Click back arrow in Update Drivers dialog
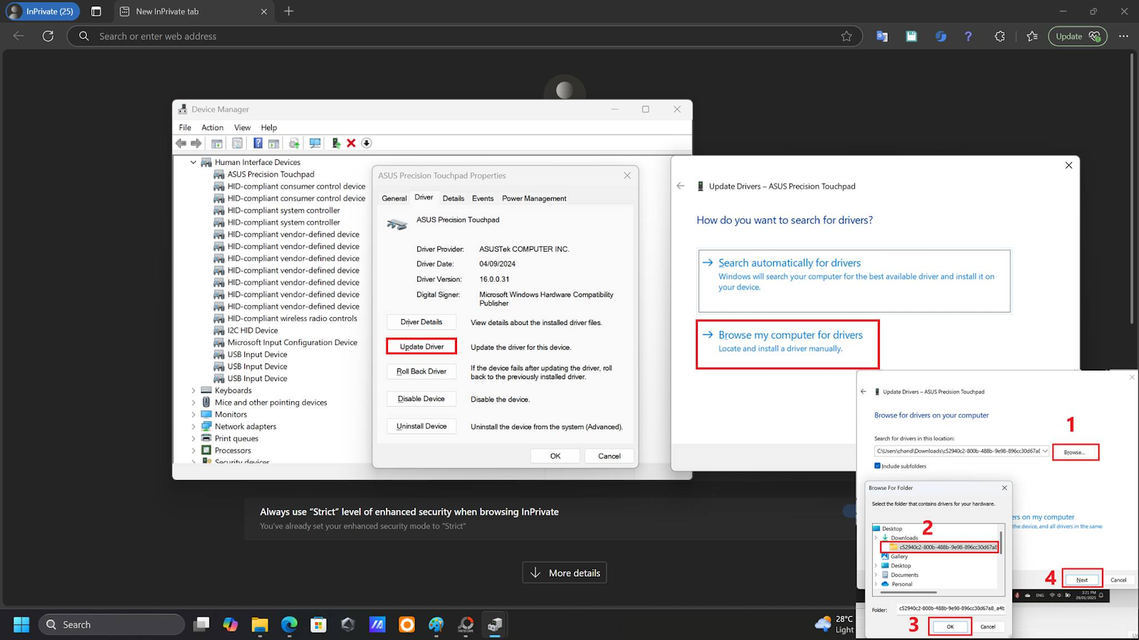 (x=681, y=186)
